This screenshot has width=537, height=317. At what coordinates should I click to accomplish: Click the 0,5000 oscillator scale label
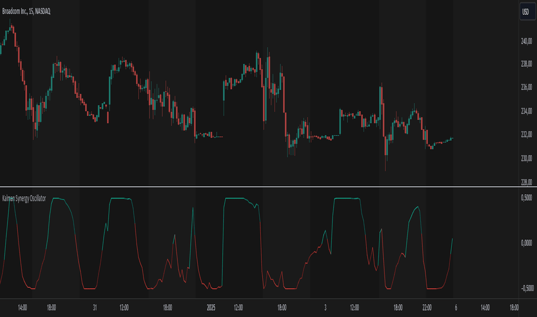tap(527, 198)
